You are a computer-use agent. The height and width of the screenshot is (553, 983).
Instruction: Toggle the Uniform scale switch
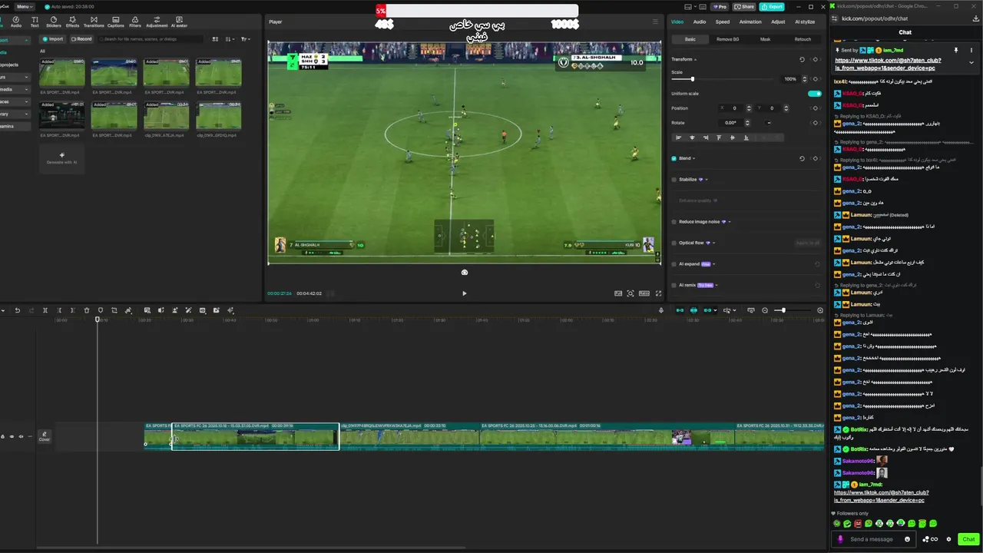pos(814,94)
